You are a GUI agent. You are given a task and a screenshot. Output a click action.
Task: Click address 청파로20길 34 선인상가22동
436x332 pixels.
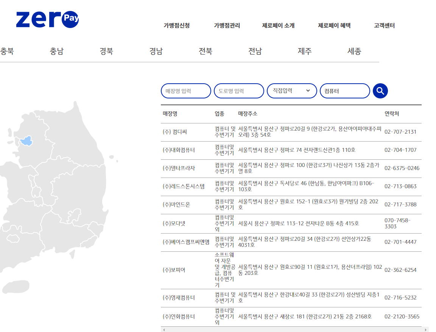304,242
